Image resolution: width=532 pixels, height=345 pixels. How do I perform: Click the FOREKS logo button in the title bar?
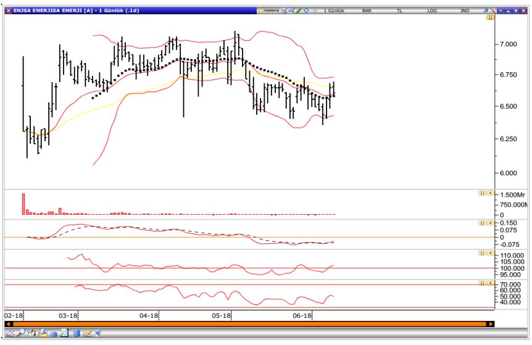(268, 10)
